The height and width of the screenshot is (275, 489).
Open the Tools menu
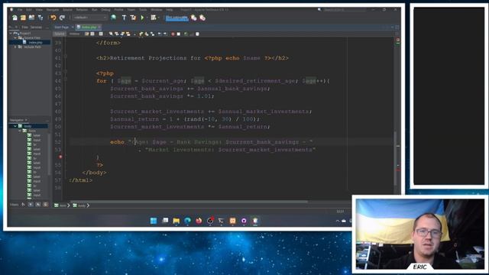click(x=143, y=10)
